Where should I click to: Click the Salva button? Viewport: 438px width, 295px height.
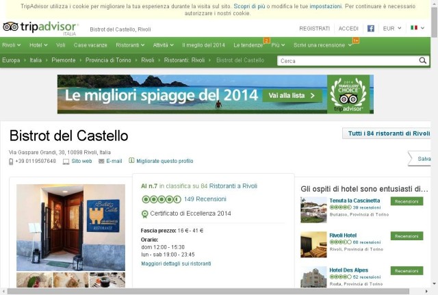click(x=420, y=159)
